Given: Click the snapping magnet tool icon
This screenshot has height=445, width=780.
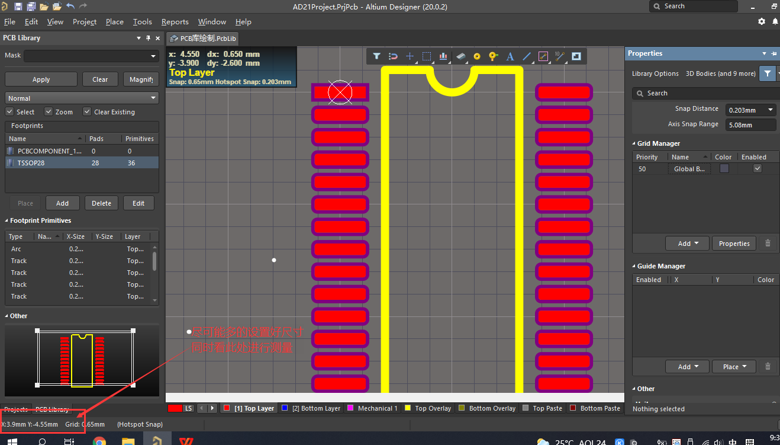Looking at the screenshot, I should 393,56.
